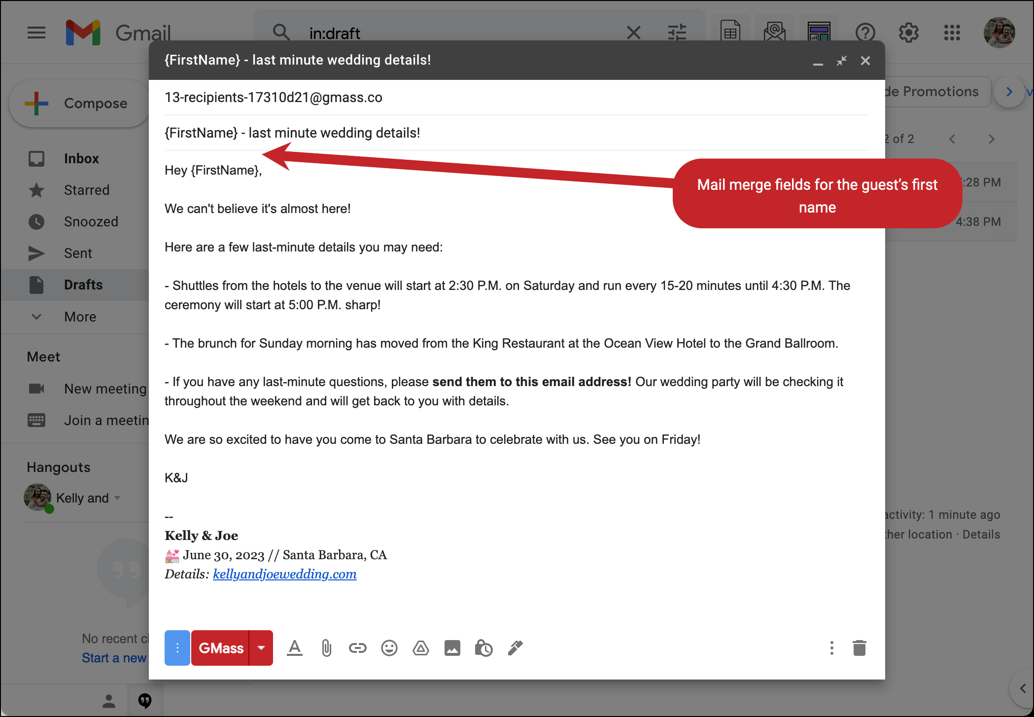This screenshot has width=1034, height=717.
Task: Open Hangouts contacts person icon
Action: pos(109,701)
